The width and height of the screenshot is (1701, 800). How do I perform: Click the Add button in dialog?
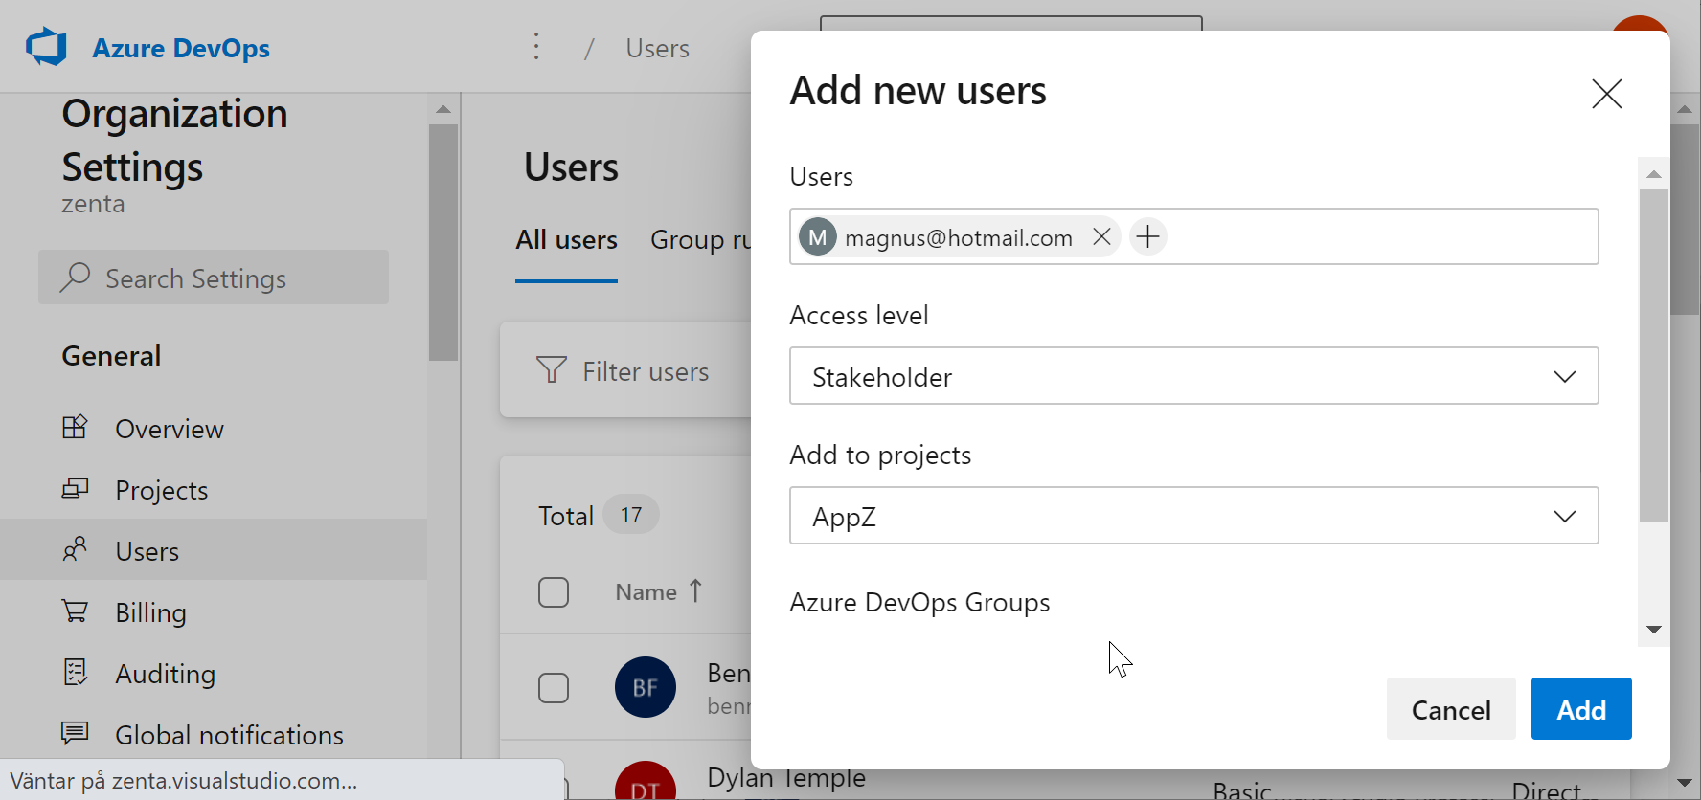[x=1581, y=709]
